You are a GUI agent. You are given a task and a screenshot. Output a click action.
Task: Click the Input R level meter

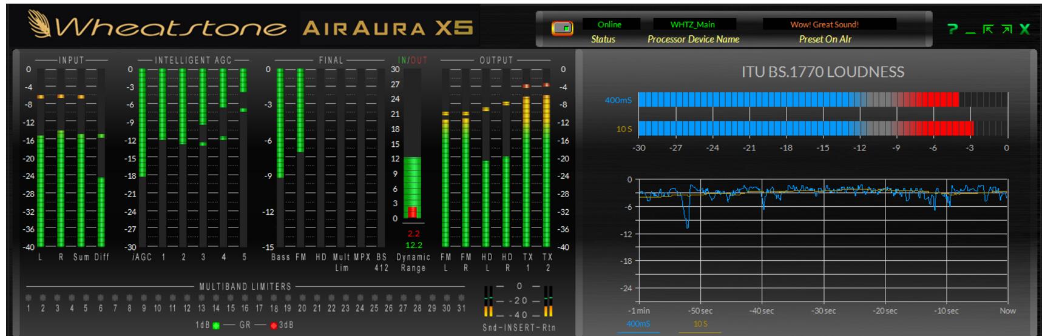61,157
